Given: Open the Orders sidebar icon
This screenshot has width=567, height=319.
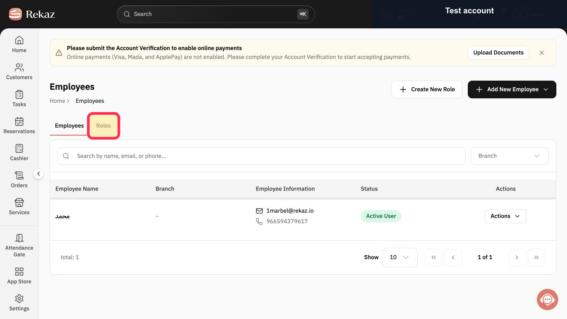Looking at the screenshot, I should 19,175.
